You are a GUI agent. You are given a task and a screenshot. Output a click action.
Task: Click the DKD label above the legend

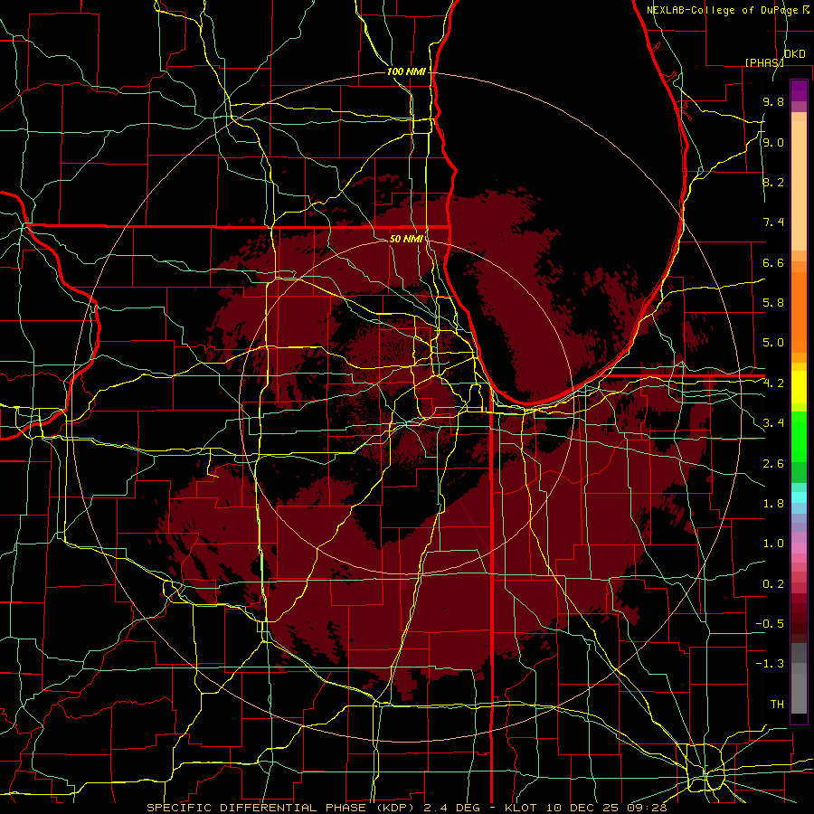(794, 54)
